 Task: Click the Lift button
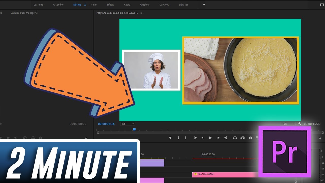point(235,138)
